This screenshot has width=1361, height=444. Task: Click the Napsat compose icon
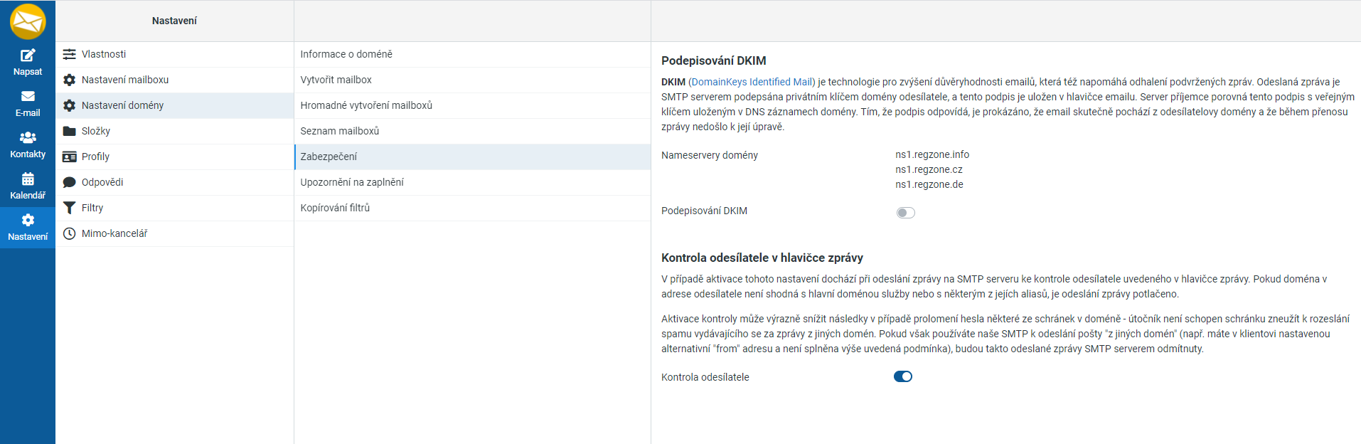(28, 55)
